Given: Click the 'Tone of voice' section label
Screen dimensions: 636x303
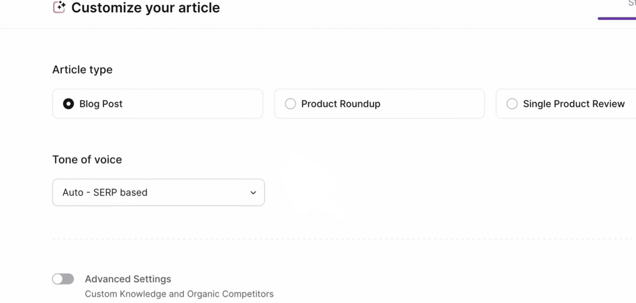Looking at the screenshot, I should click(x=87, y=160).
